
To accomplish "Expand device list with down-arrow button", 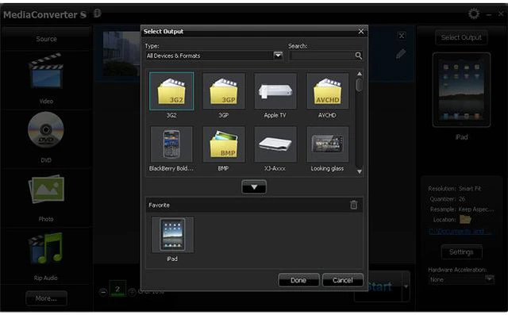I will (254, 186).
